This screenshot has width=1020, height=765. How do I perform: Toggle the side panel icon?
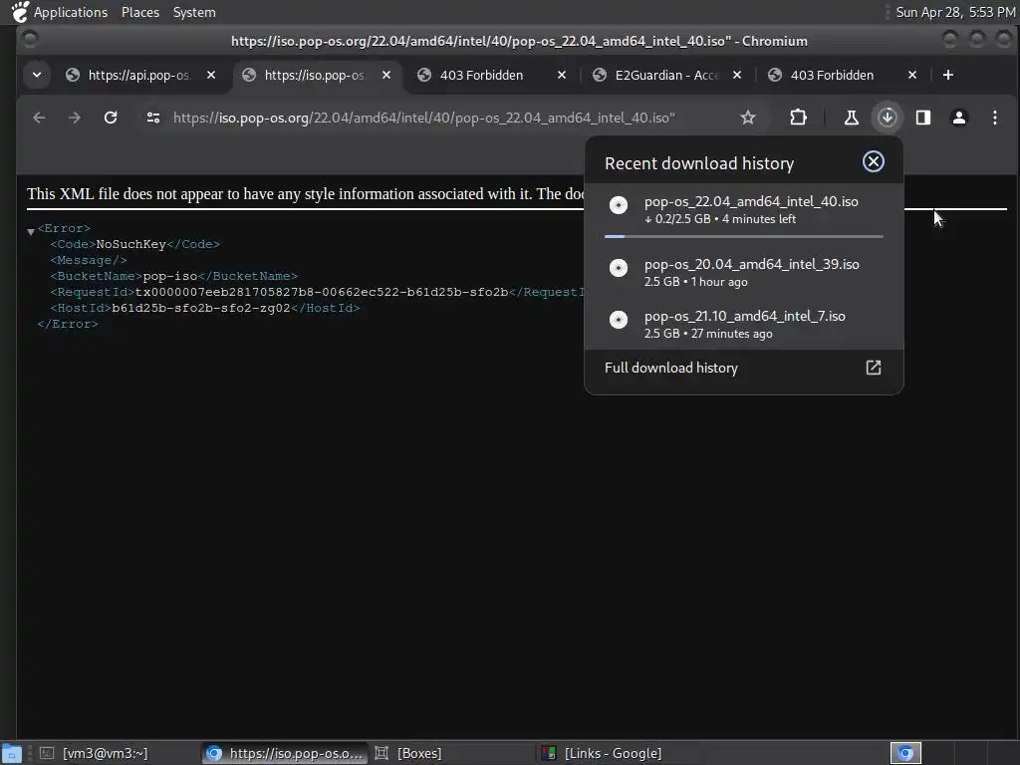923,118
